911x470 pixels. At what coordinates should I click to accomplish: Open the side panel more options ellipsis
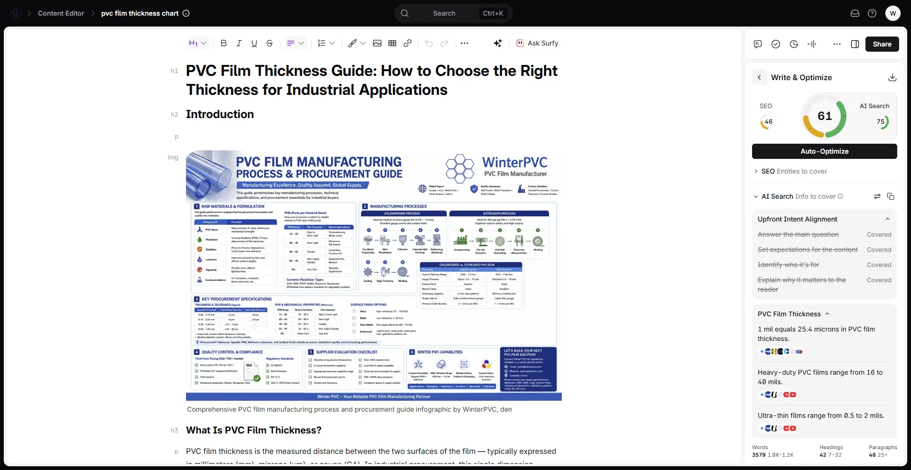(837, 44)
